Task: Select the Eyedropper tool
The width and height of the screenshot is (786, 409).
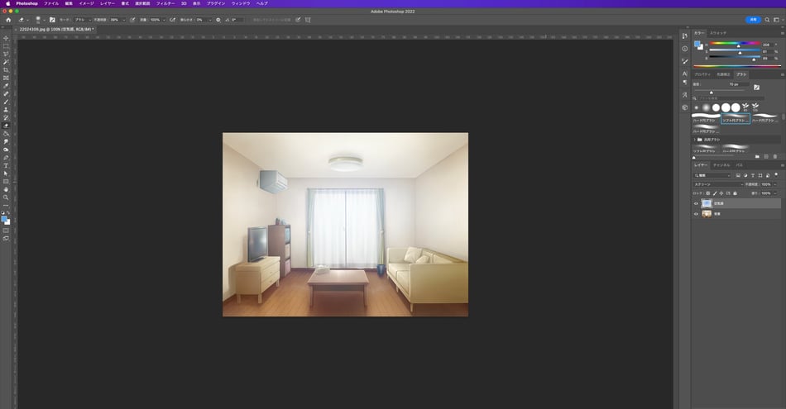Action: click(6, 86)
